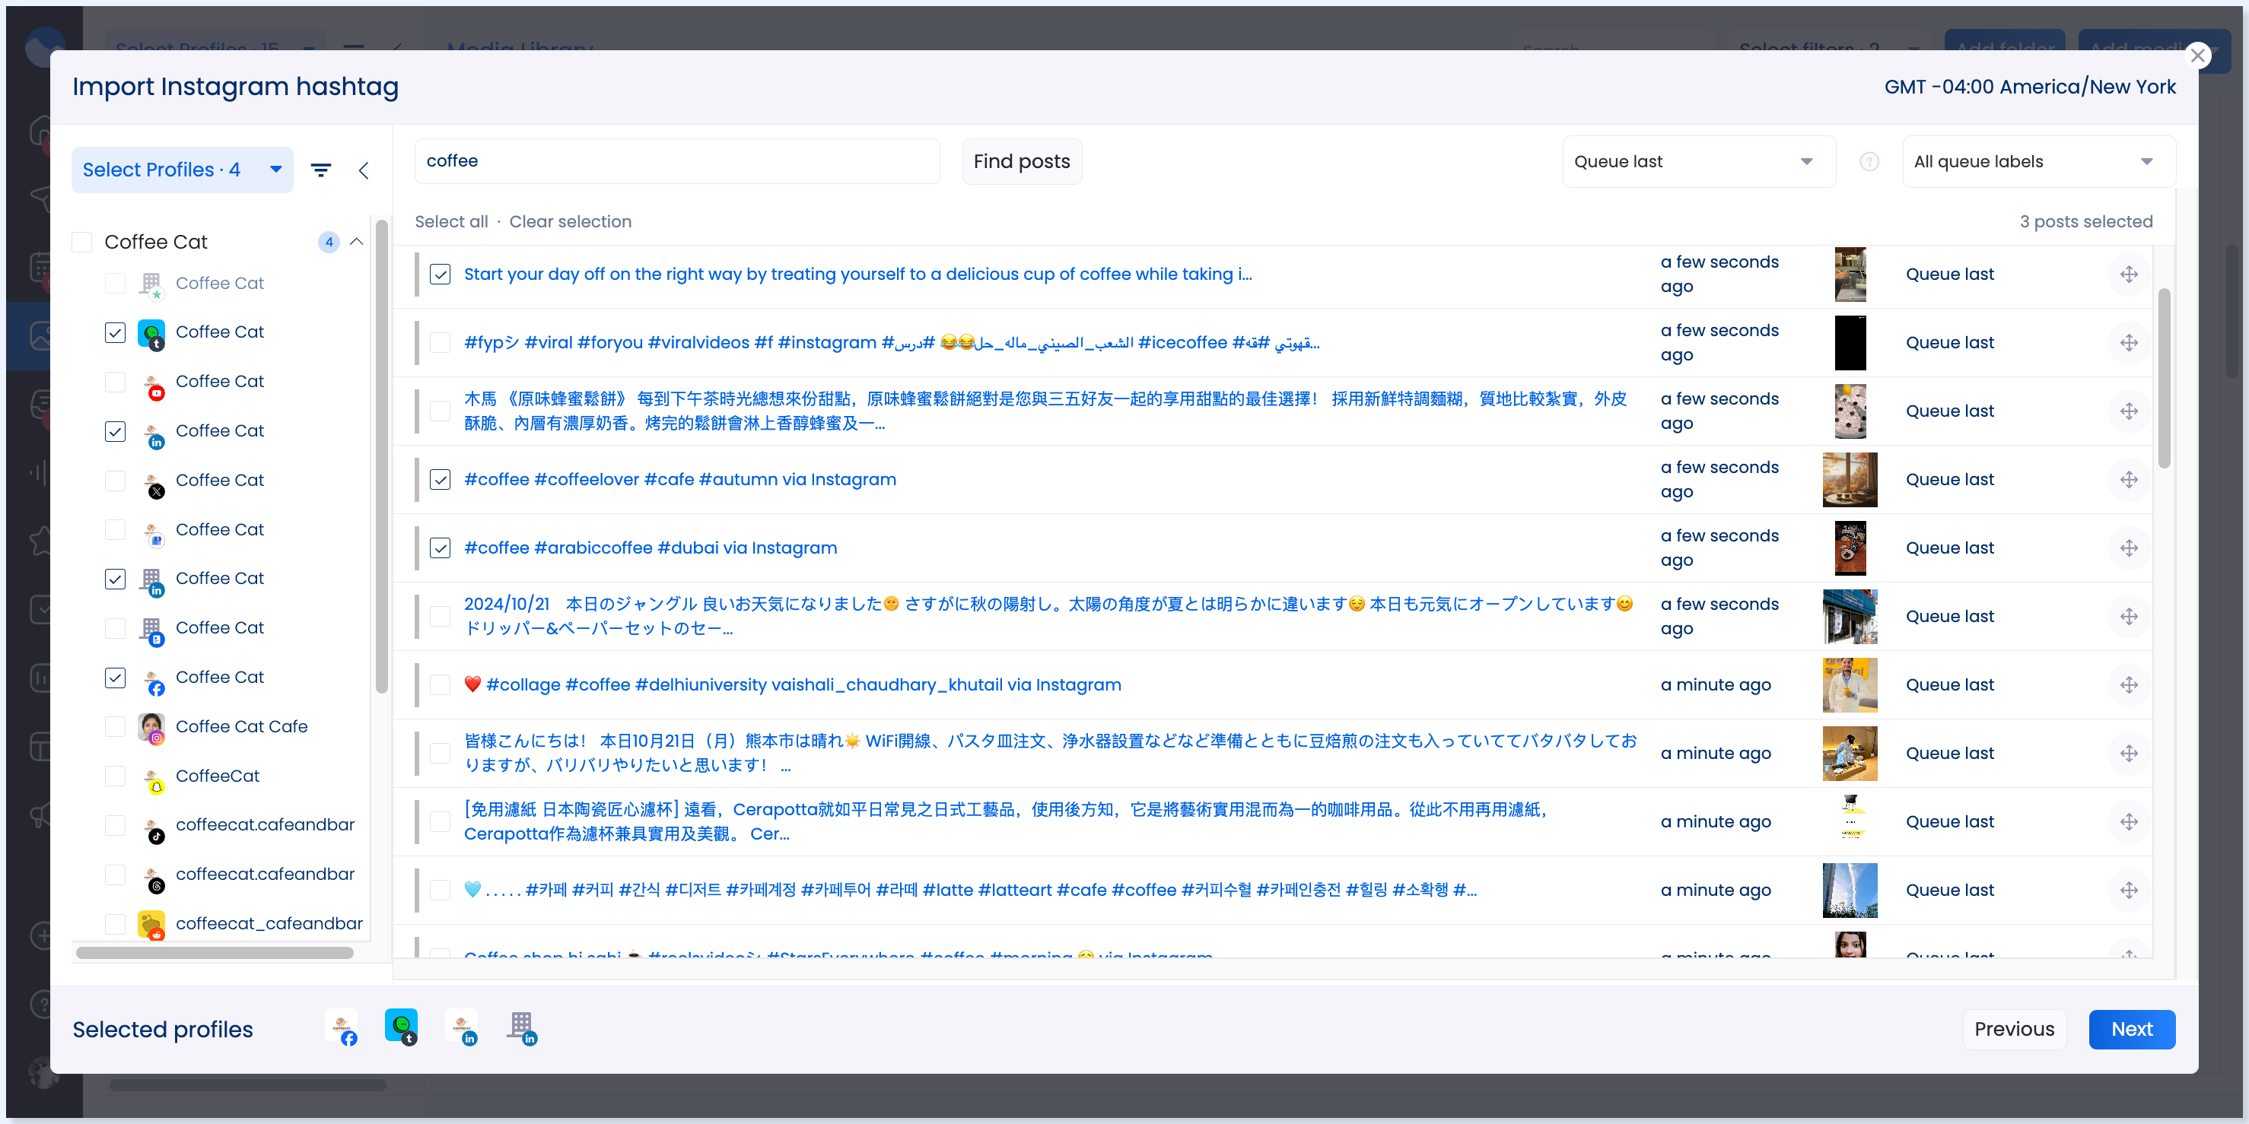Click the Coffee Cat X (Twitter) profile avatar
The height and width of the screenshot is (1124, 2249).
pyautogui.click(x=153, y=481)
